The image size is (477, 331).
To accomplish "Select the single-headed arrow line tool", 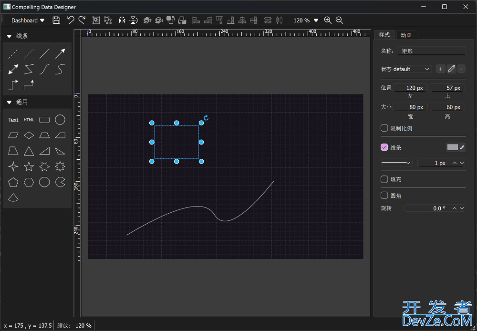I will tap(60, 54).
